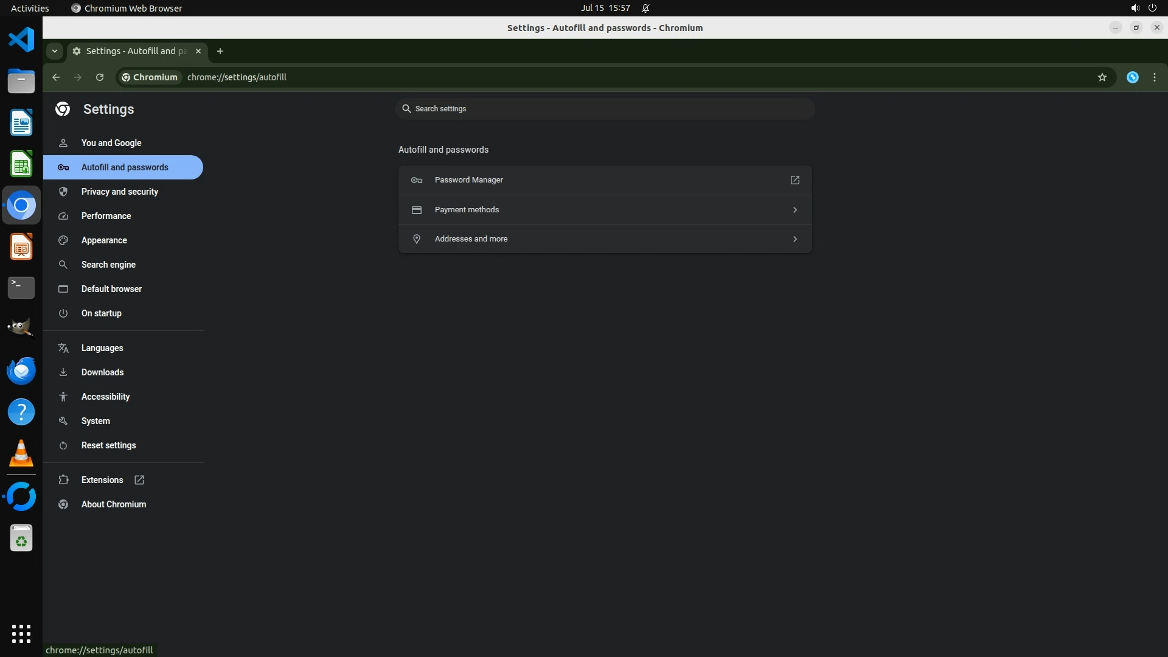Open Password Manager external link icon
The height and width of the screenshot is (657, 1168).
tap(794, 180)
